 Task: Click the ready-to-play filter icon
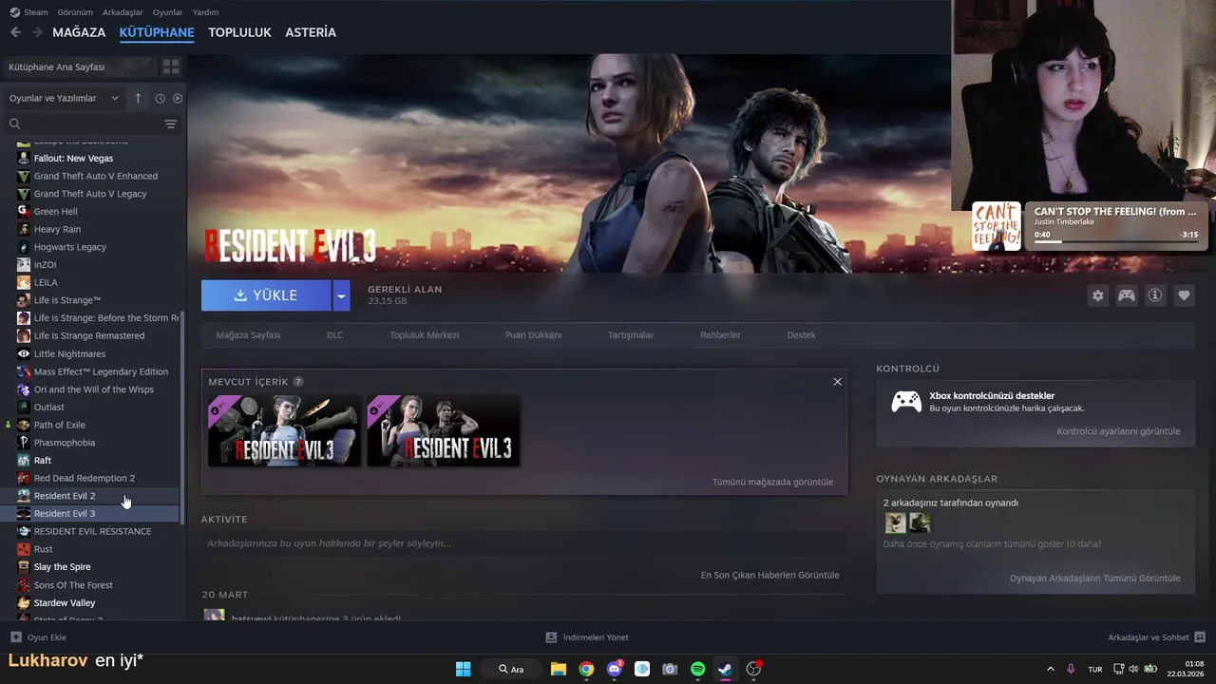178,98
